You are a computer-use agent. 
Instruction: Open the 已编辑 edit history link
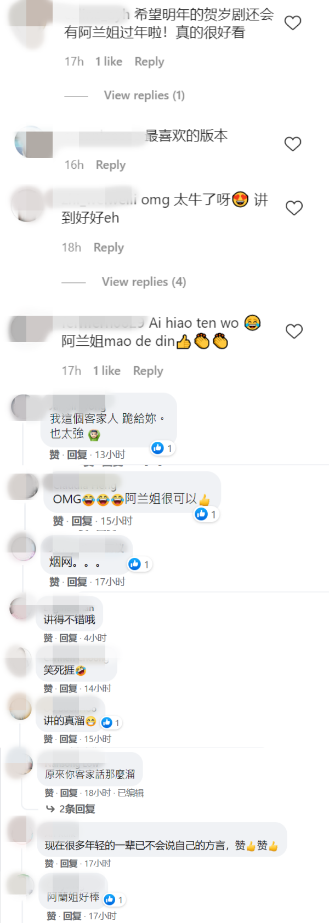(x=131, y=793)
